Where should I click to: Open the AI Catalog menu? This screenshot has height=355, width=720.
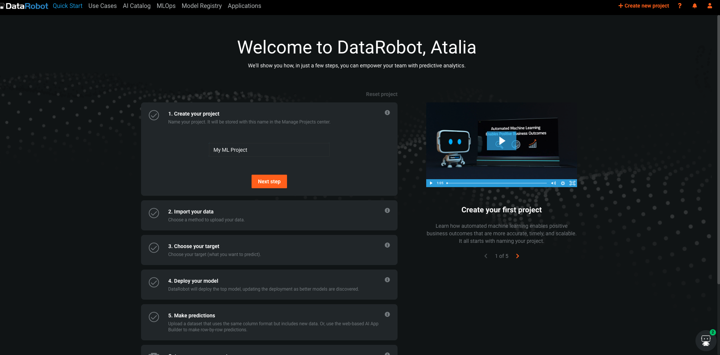[x=137, y=6]
